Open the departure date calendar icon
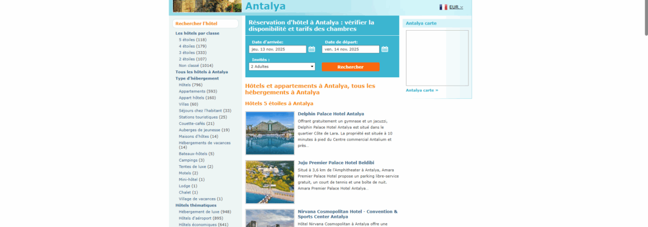Viewport: 648px width, 227px height. pyautogui.click(x=385, y=49)
